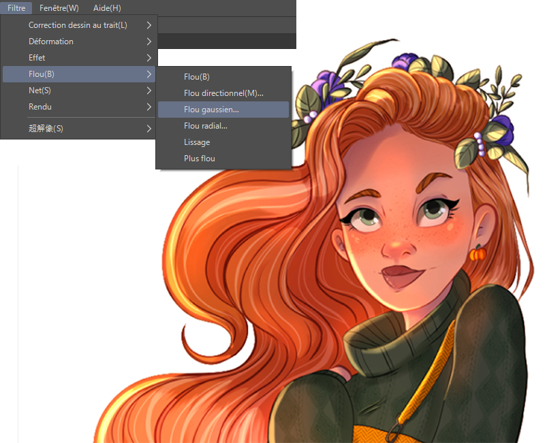Expand the Net(S) submenu arrow
The width and height of the screenshot is (545, 443).
click(149, 91)
